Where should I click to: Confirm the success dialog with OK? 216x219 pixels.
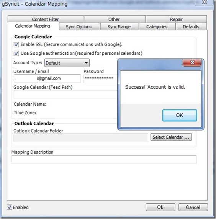[x=180, y=115]
